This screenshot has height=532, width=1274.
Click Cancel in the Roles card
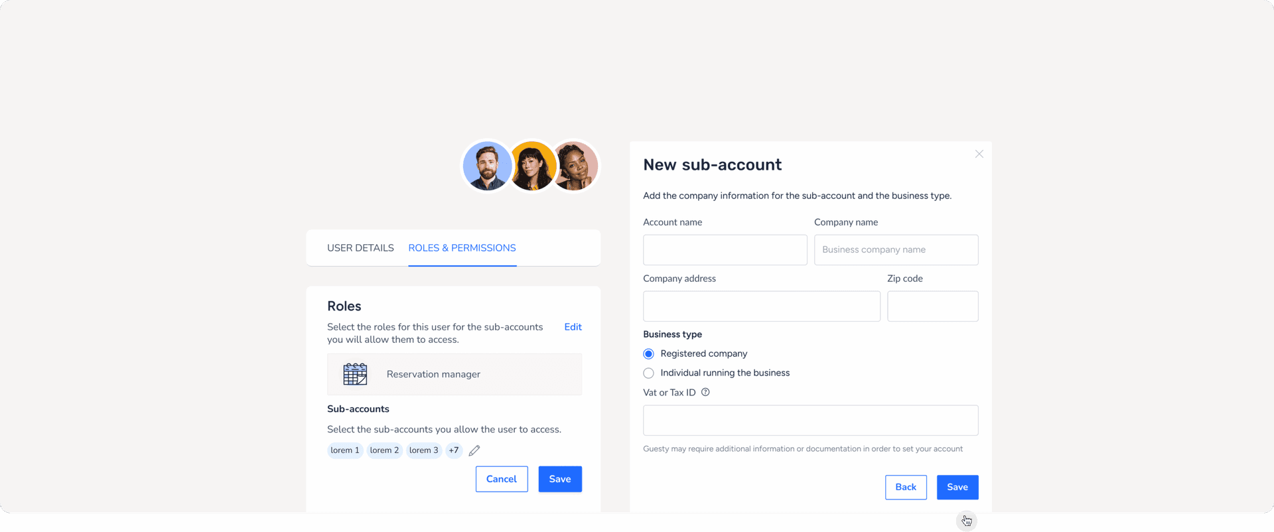pyautogui.click(x=502, y=479)
